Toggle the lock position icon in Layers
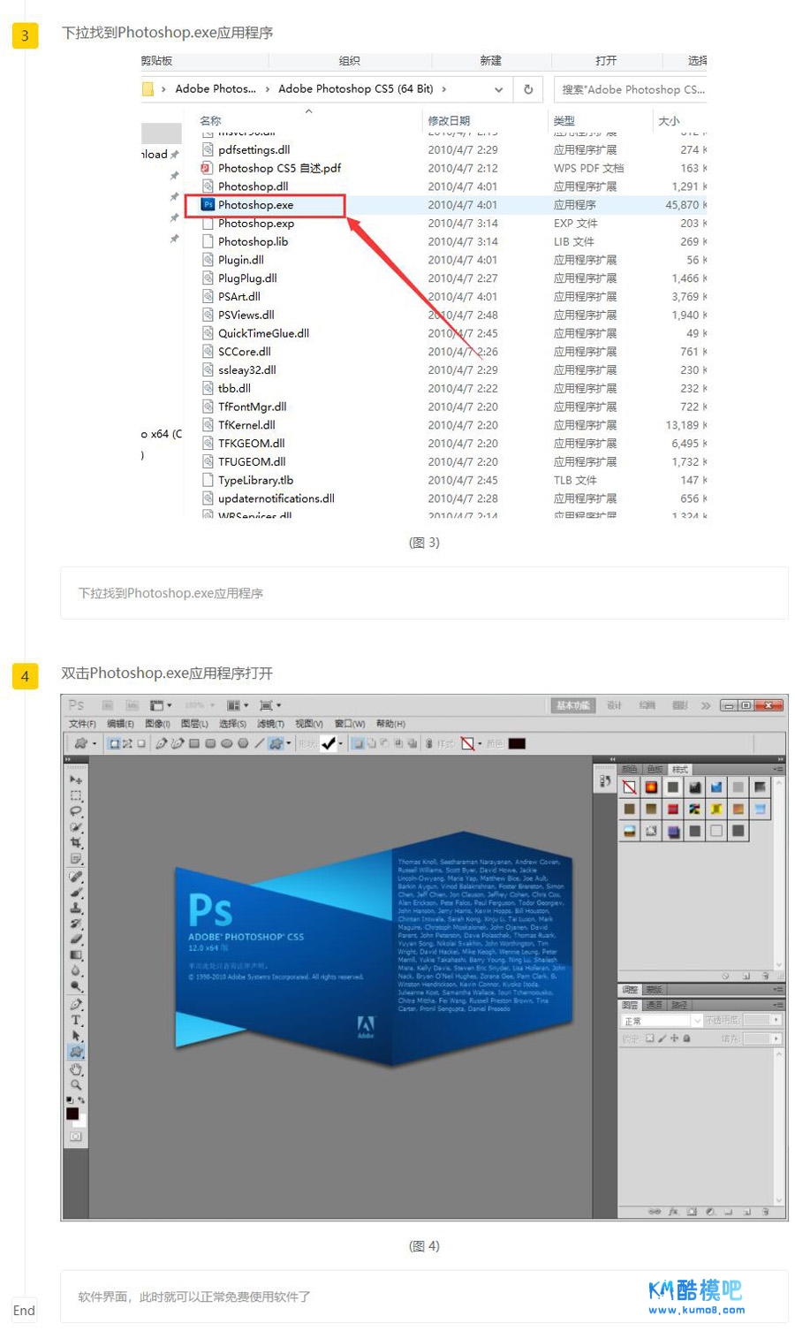 coord(674,1038)
